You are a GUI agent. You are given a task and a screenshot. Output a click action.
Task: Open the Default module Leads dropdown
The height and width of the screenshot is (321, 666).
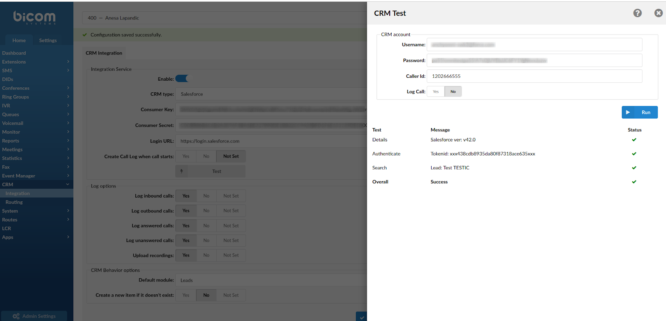[x=271, y=280]
